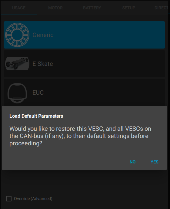Open the MOTOR tab
Image resolution: width=170 pixels, height=209 pixels.
(55, 8)
